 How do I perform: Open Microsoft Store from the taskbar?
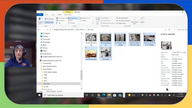click(115, 95)
